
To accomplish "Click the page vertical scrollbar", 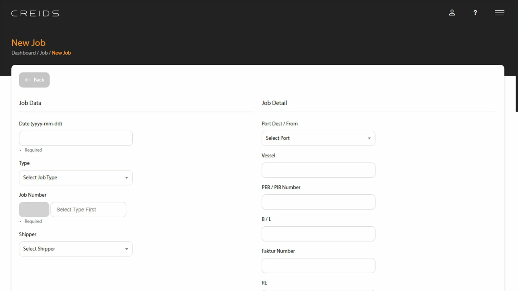I will point(516,94).
